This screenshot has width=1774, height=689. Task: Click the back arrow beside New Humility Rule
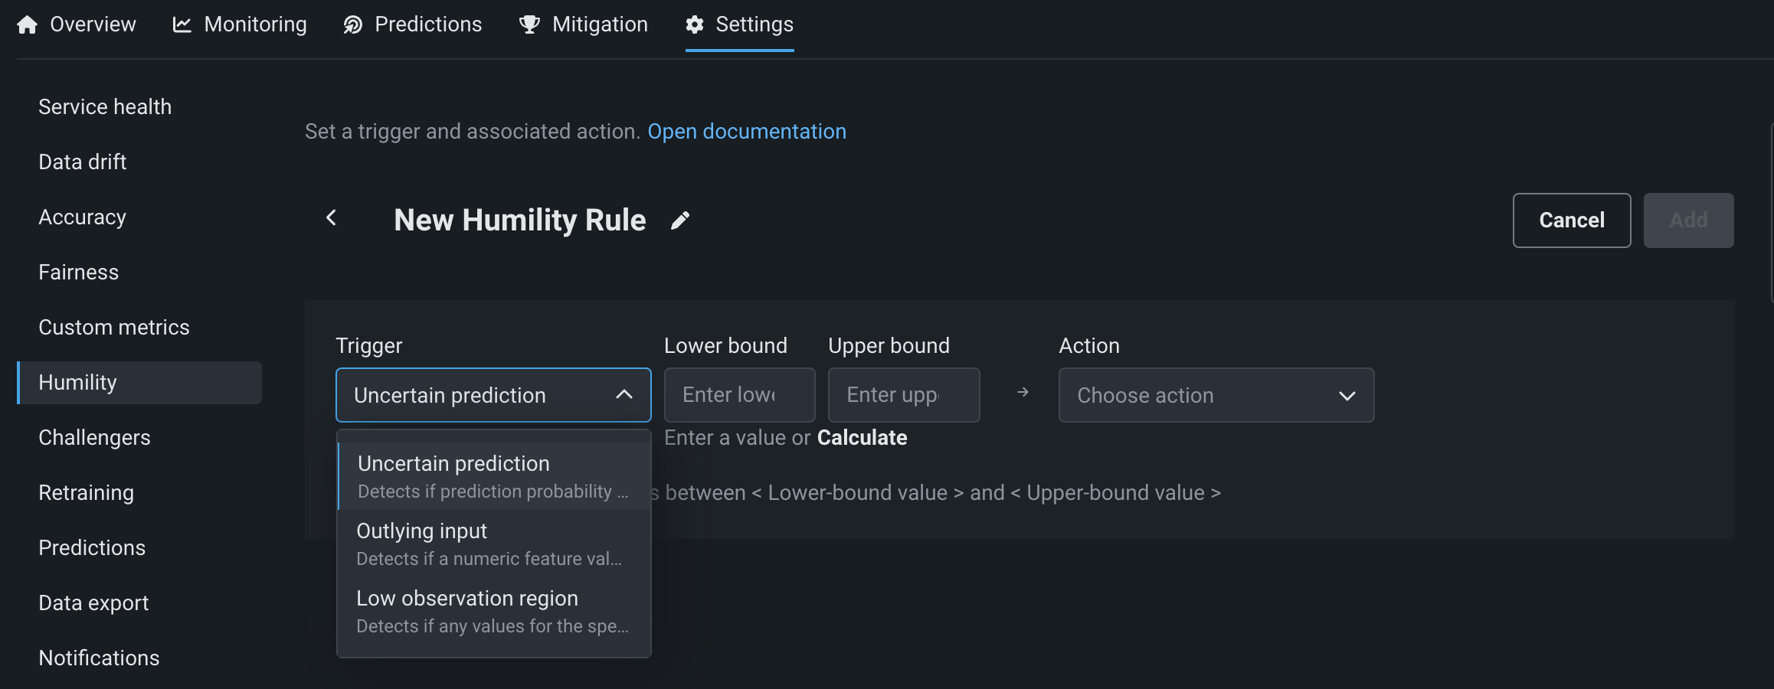pyautogui.click(x=332, y=218)
